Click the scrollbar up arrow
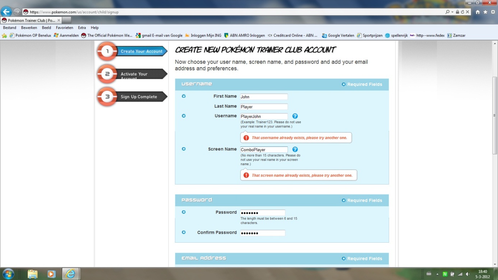 pos(495,43)
